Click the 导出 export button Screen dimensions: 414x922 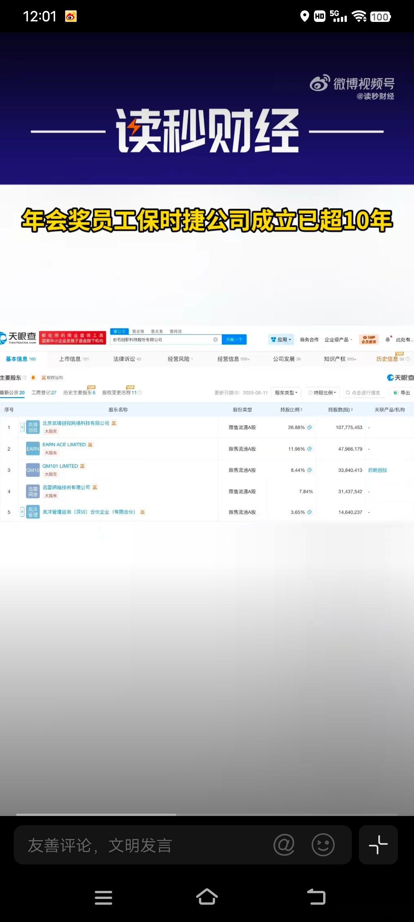tap(402, 393)
